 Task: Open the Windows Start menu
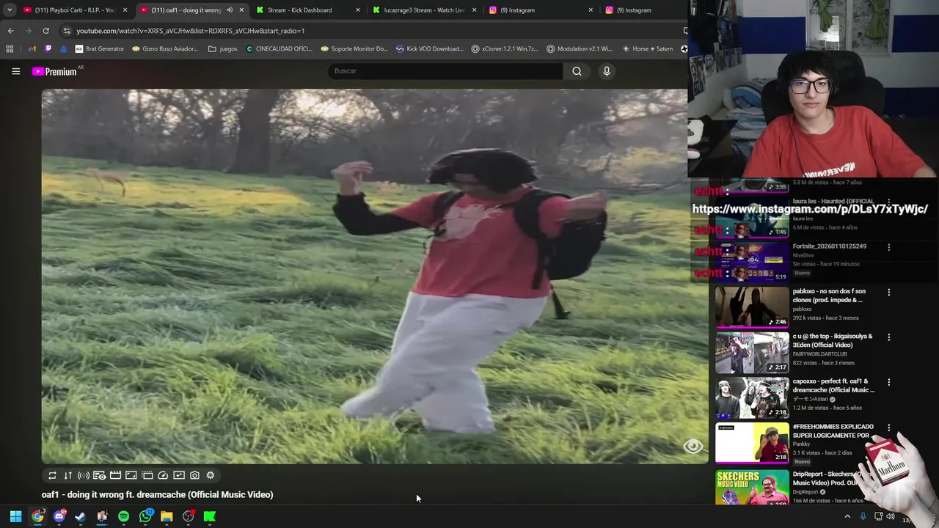click(15, 516)
